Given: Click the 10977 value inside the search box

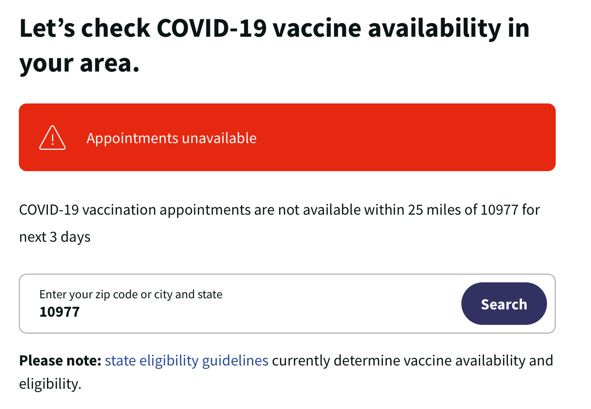Looking at the screenshot, I should [x=59, y=312].
